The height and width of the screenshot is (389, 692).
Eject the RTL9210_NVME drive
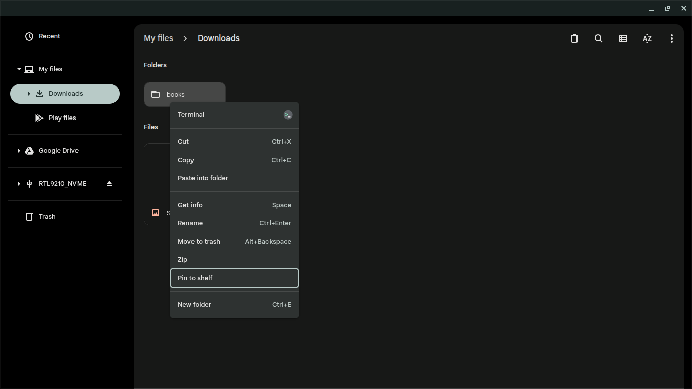109,183
